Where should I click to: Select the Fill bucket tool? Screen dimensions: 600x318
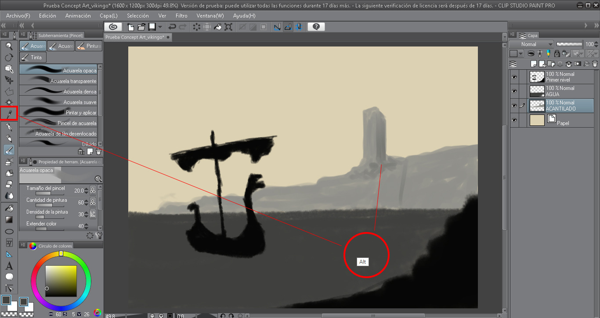coord(9,208)
